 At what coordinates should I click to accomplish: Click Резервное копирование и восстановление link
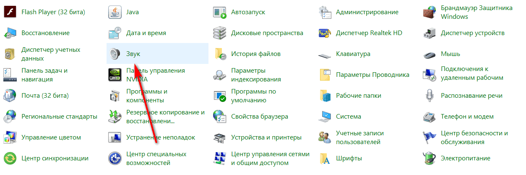tap(165, 117)
